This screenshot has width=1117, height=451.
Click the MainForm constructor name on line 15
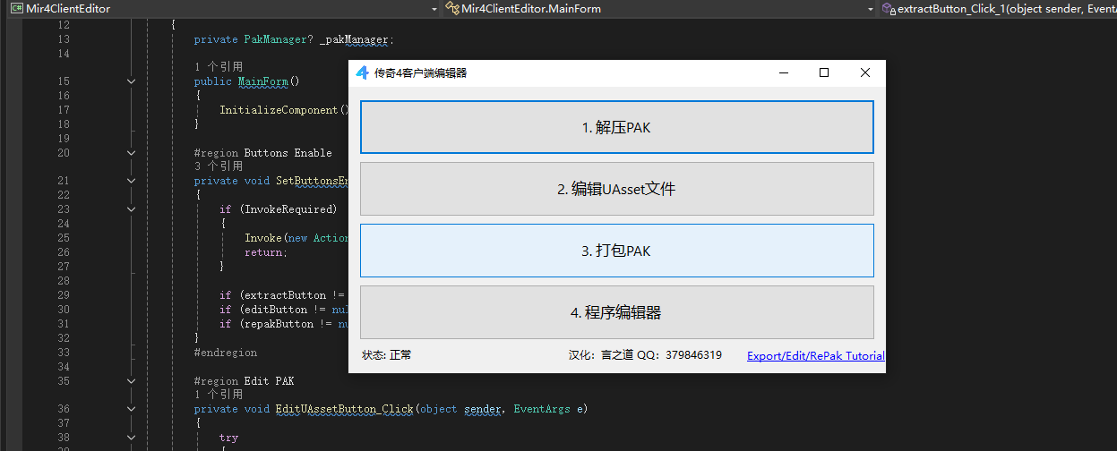(263, 81)
